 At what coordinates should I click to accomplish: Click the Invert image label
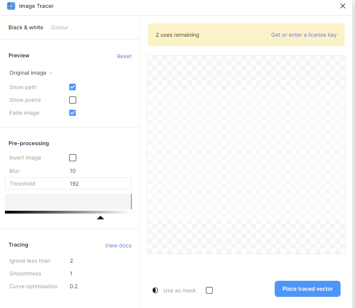26,158
